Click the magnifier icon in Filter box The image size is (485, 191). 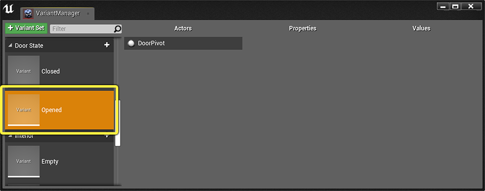(x=118, y=29)
